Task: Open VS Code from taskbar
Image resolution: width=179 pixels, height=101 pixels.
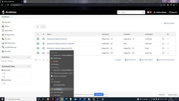Action: tap(80, 99)
